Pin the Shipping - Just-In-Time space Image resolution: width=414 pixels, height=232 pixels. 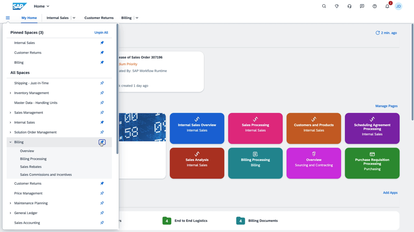tap(102, 83)
